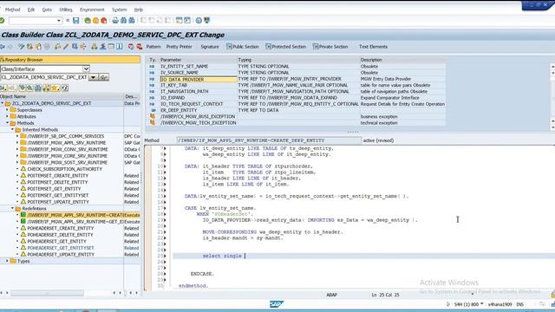Screen dimensions: 555x312
Task: Click the Pretty Printer button
Action: 180,47
